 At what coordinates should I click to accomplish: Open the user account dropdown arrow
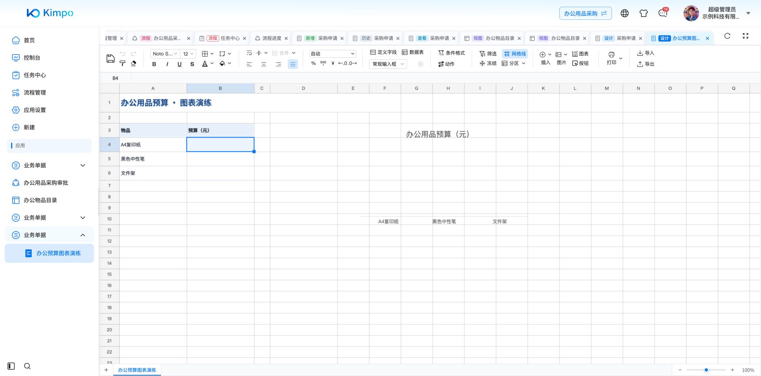pyautogui.click(x=748, y=13)
